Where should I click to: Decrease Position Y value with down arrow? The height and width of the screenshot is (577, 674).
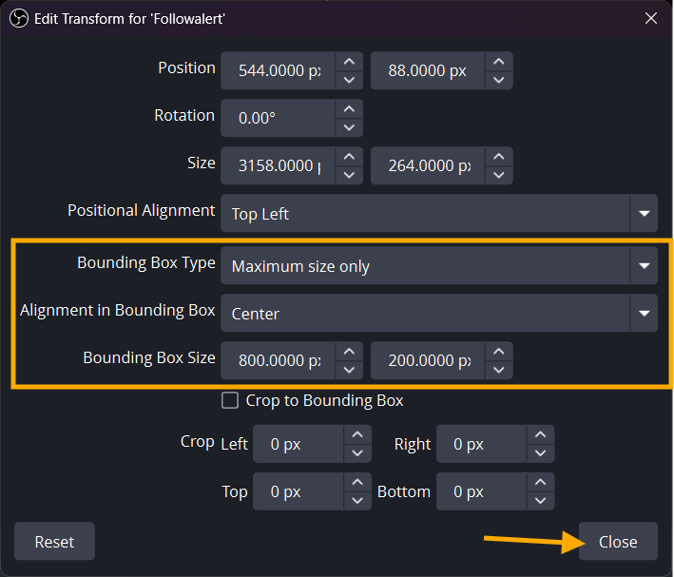pyautogui.click(x=499, y=81)
